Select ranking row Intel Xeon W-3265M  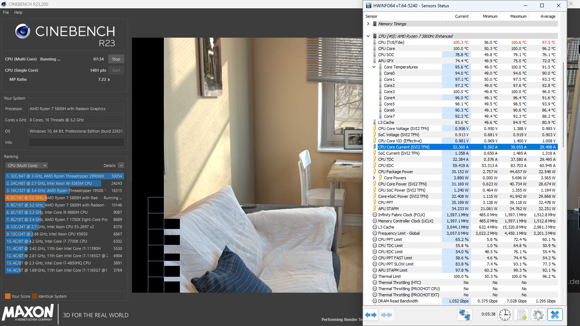click(x=65, y=183)
